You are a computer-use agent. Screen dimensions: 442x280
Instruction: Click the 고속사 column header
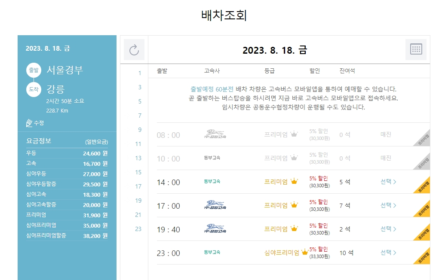pyautogui.click(x=212, y=71)
